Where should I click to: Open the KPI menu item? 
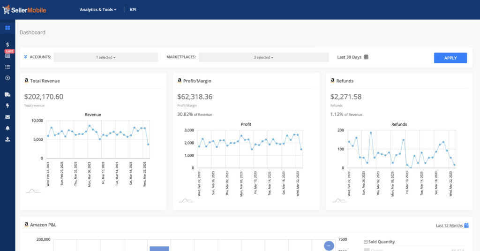[x=133, y=10]
